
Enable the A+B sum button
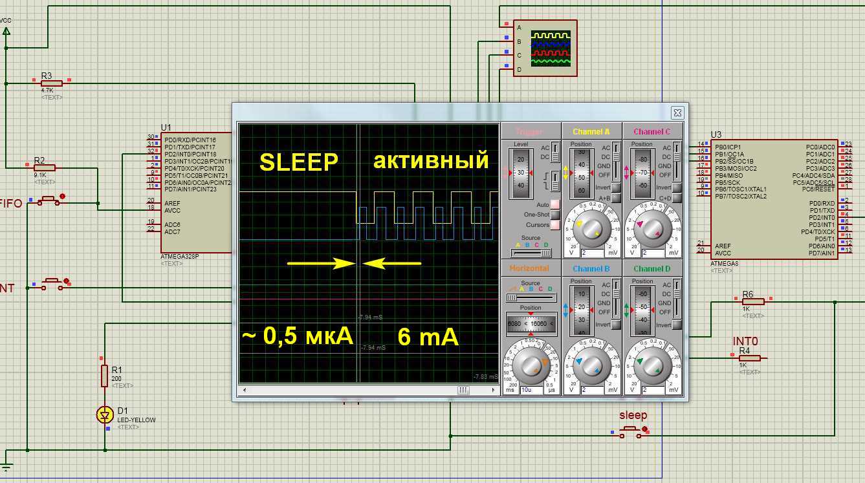coord(616,199)
